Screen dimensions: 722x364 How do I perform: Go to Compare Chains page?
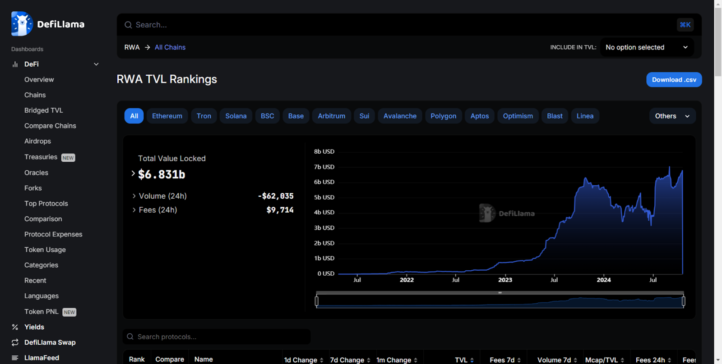50,126
